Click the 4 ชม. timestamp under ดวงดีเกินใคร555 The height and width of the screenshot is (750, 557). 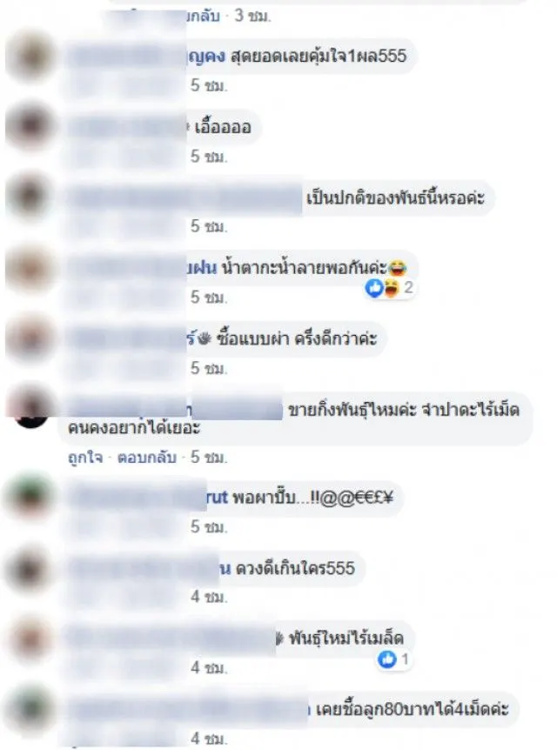click(208, 597)
